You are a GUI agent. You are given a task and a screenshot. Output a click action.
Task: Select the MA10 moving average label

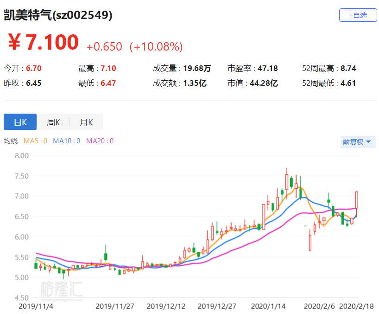66,141
